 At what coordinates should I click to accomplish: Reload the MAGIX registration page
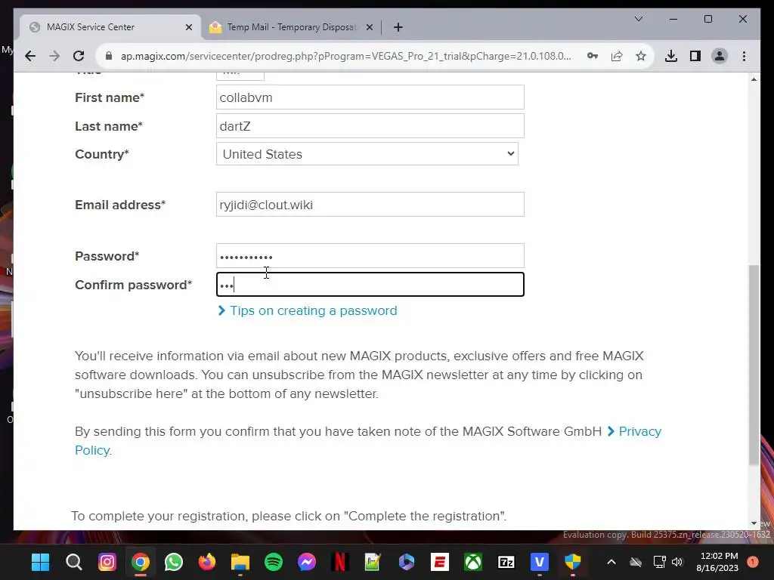coord(79,56)
